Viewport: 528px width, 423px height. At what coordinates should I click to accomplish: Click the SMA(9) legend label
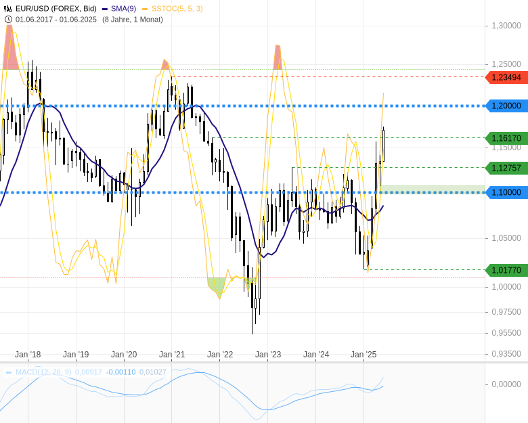124,9
